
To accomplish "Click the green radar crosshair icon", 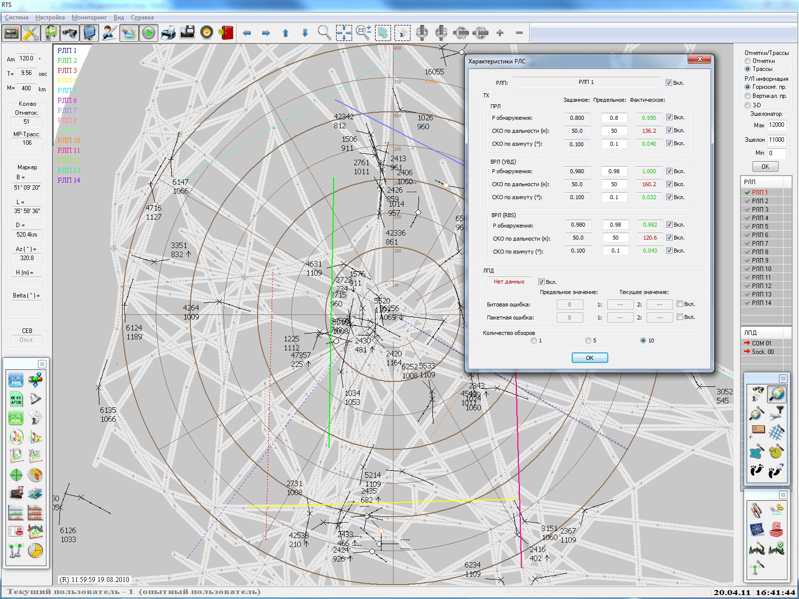I will click(16, 475).
